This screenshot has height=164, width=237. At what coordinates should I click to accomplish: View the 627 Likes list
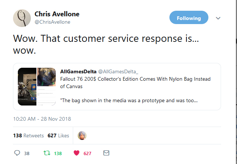pyautogui.click(x=58, y=135)
